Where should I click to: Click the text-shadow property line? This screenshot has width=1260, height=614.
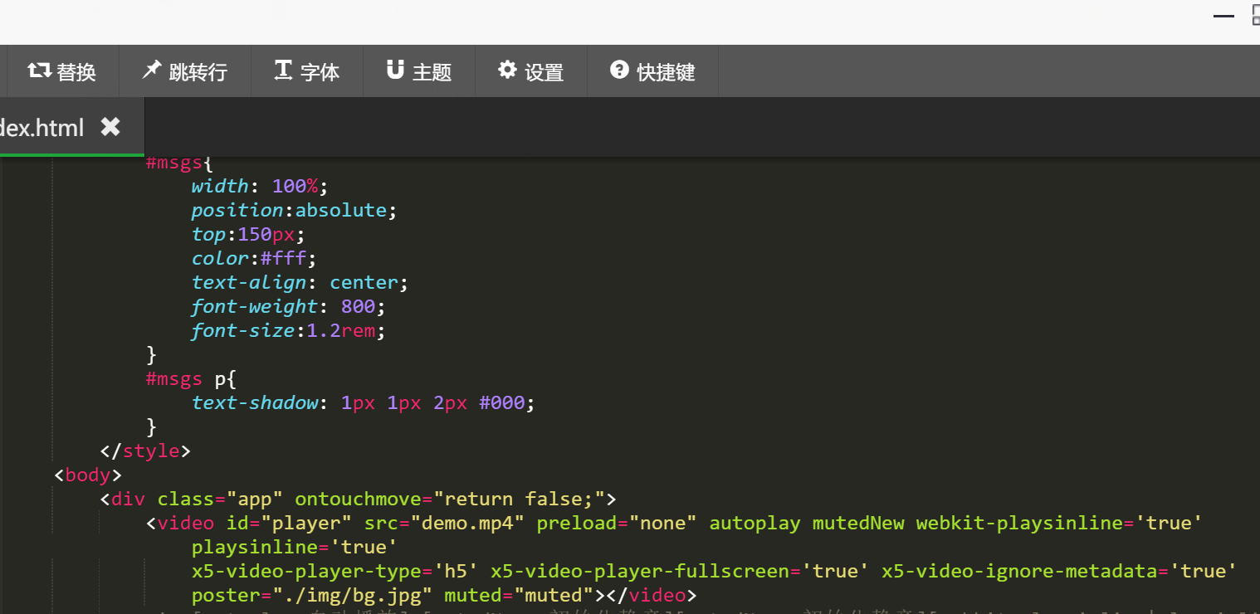(255, 403)
